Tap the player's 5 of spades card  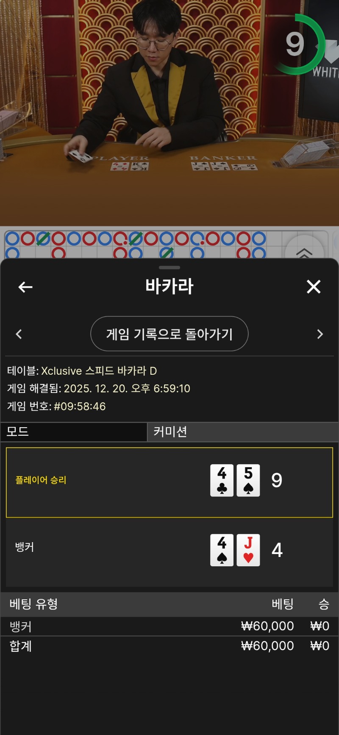coord(248,480)
